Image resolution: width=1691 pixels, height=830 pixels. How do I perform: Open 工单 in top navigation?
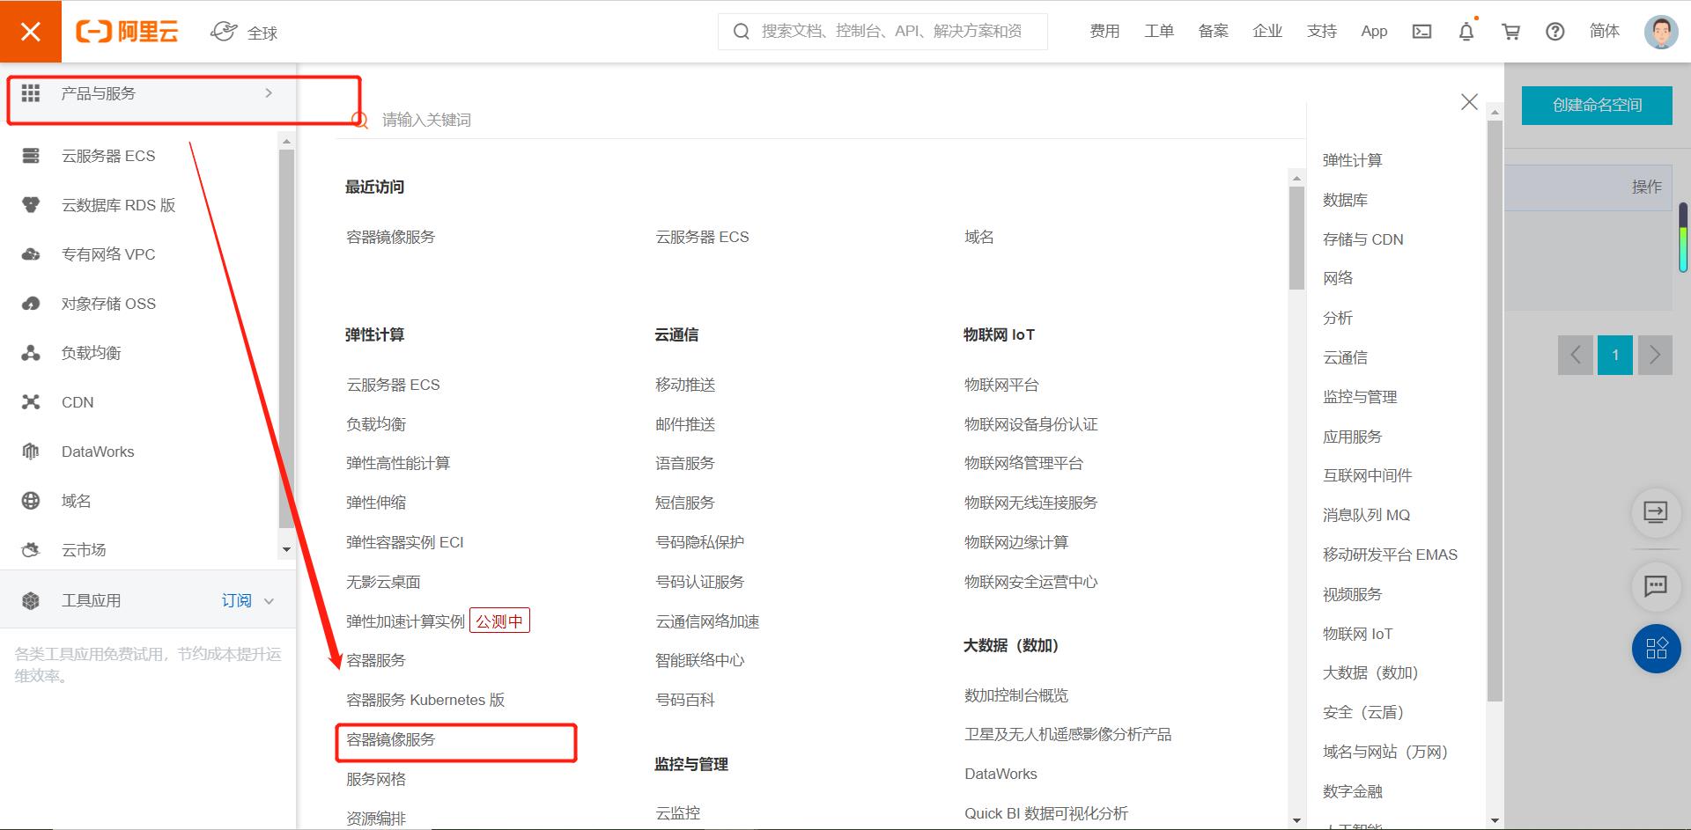coord(1159,32)
